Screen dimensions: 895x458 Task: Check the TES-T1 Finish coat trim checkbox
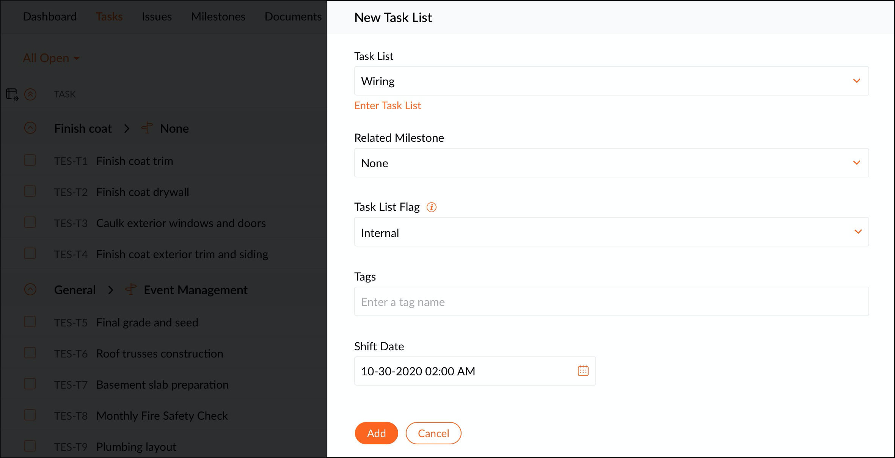30,160
